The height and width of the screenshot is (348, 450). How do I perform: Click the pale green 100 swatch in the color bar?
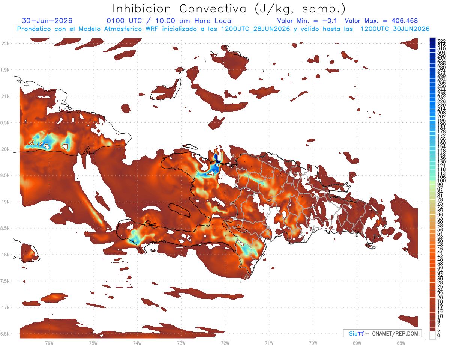pyautogui.click(x=432, y=182)
